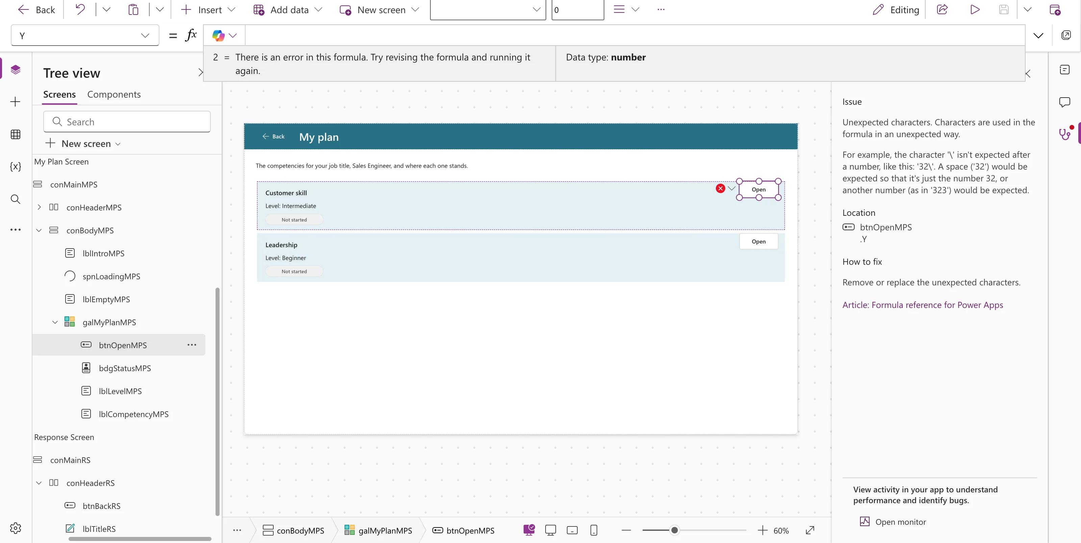The height and width of the screenshot is (543, 1081).
Task: Click the Back button in toolbar
Action: click(x=37, y=10)
